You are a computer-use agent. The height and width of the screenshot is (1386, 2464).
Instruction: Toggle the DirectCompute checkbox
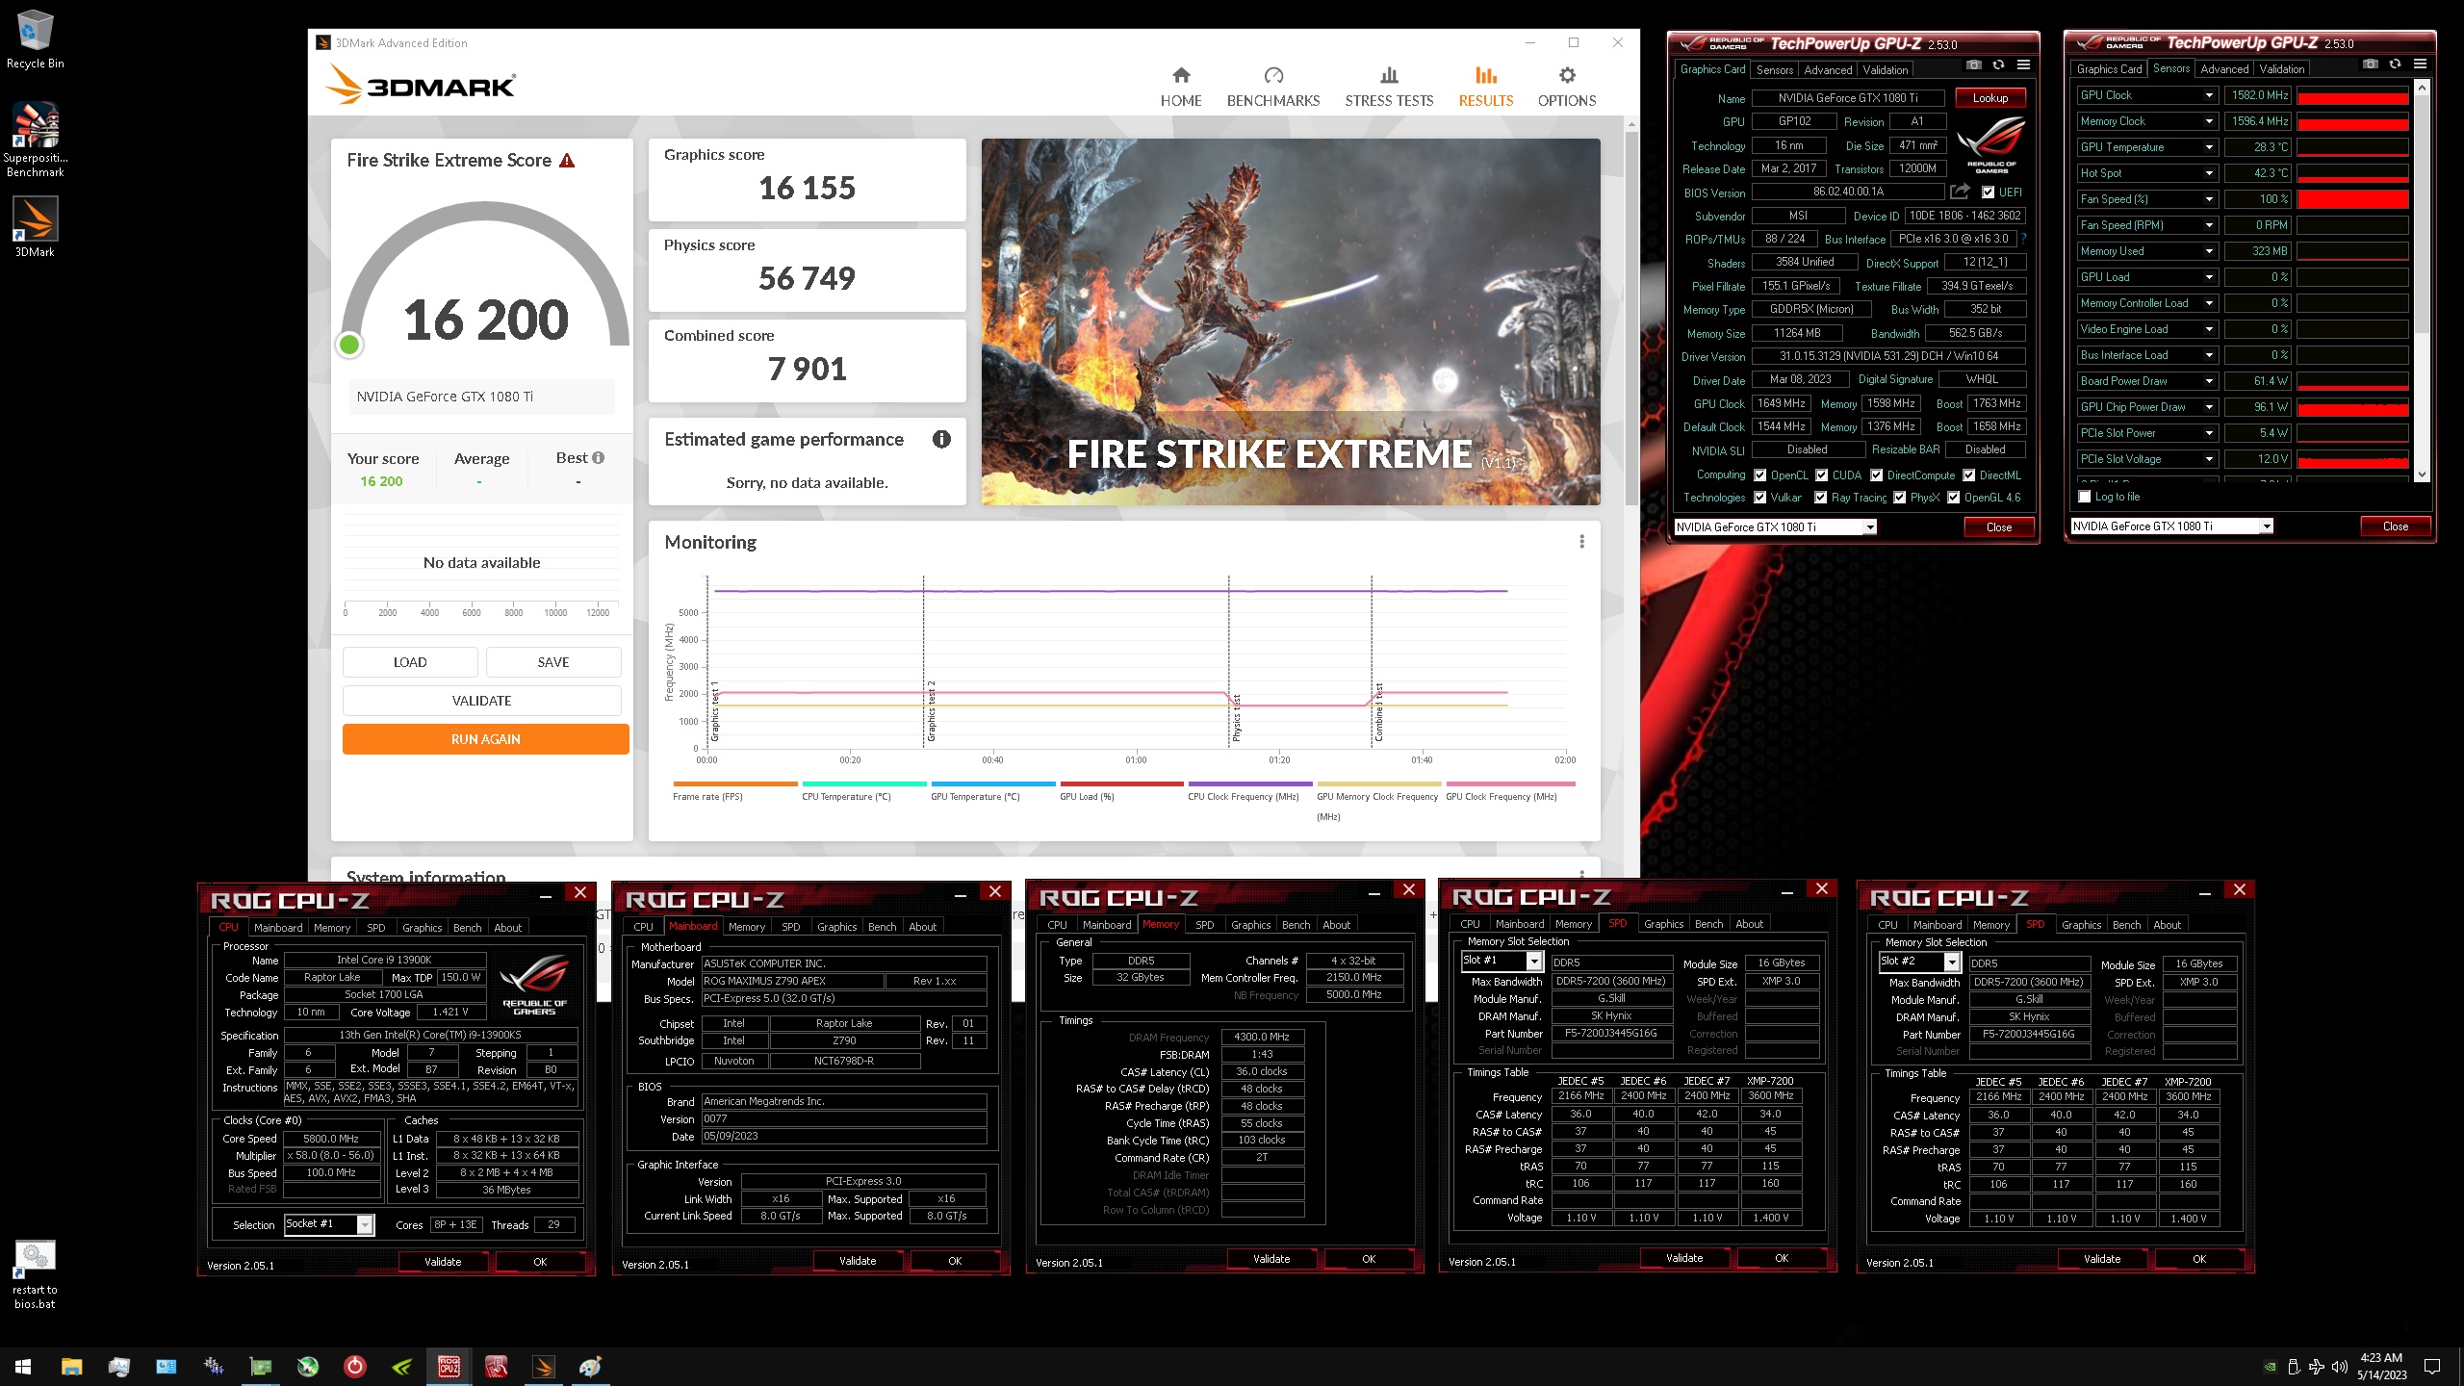pyautogui.click(x=1877, y=475)
